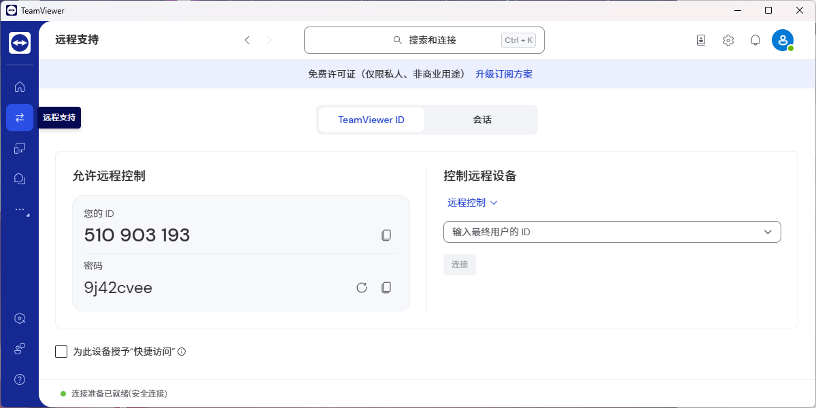Click the 搜索和连接 search field

coord(424,40)
